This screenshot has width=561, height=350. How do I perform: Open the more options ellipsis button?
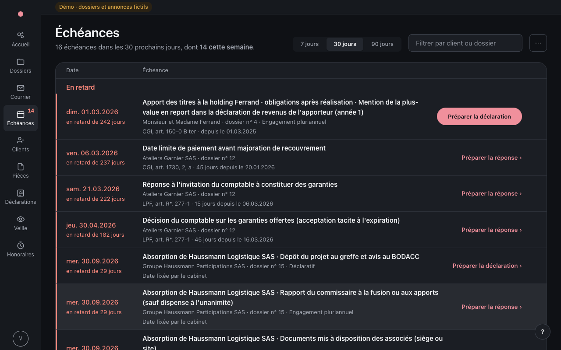tap(538, 43)
